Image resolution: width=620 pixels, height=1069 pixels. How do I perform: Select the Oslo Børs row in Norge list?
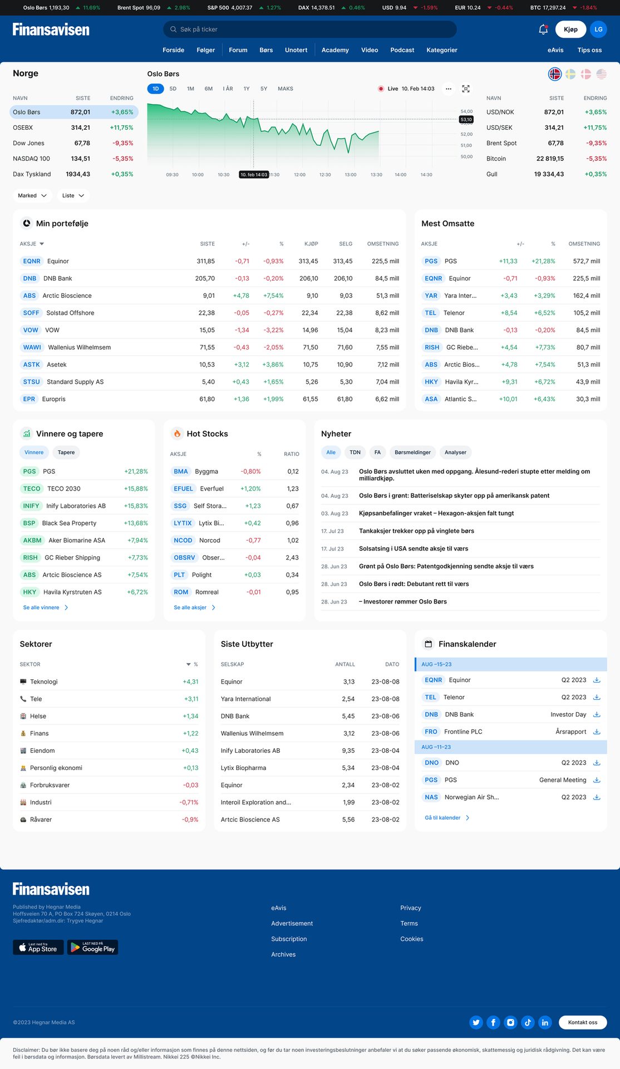tap(74, 112)
